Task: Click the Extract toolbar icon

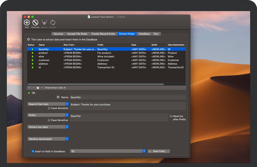Action: coord(52,23)
